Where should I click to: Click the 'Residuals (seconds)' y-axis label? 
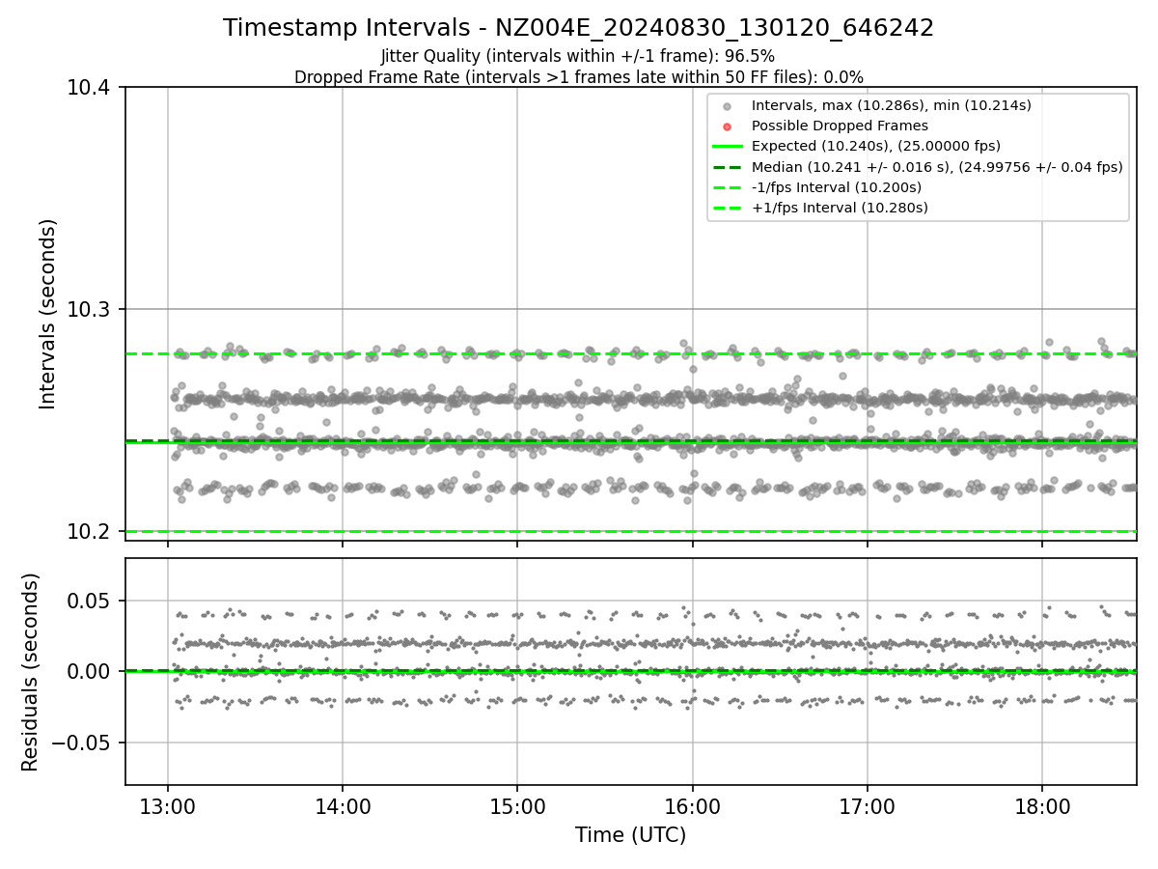click(30, 672)
